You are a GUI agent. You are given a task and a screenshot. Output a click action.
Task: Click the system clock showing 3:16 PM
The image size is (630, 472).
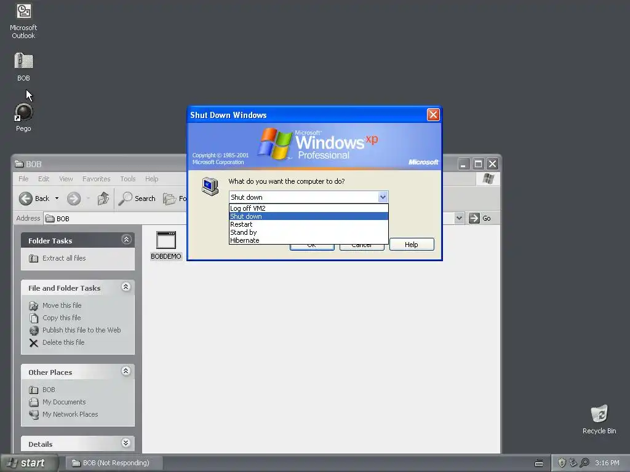click(x=607, y=463)
